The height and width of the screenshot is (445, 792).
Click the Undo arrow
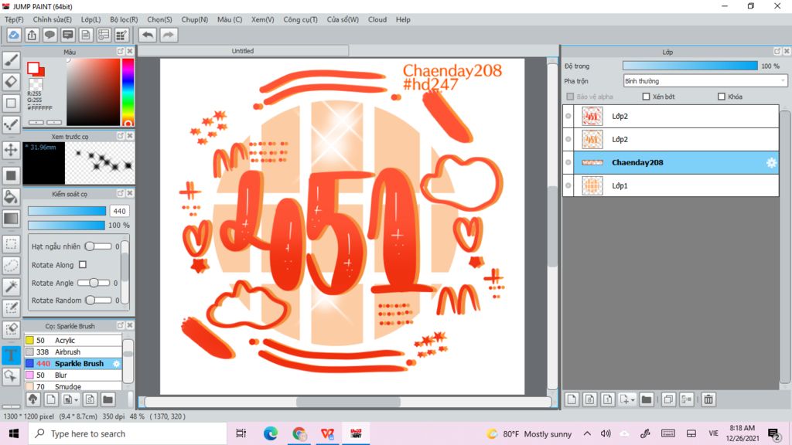point(148,35)
